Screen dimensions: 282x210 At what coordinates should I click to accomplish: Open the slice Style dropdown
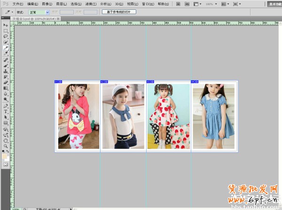(39, 12)
